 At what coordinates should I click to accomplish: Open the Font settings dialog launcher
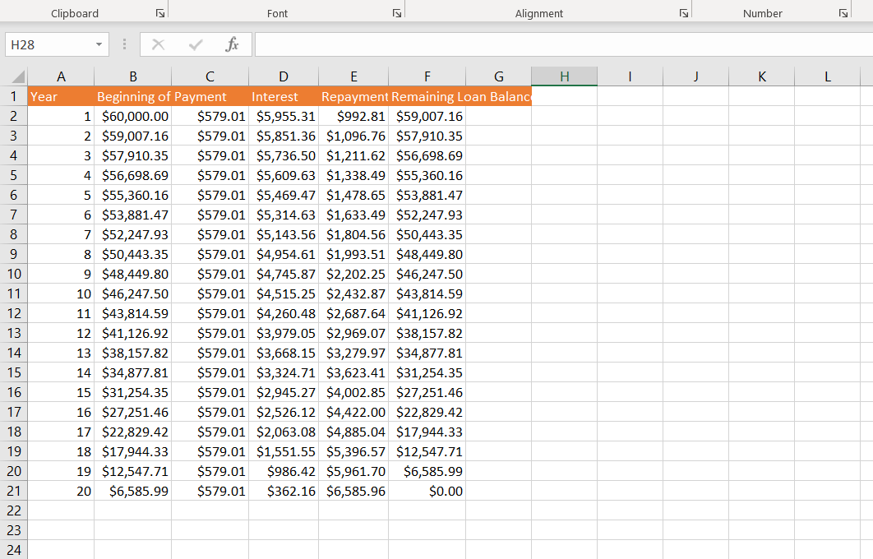[397, 13]
